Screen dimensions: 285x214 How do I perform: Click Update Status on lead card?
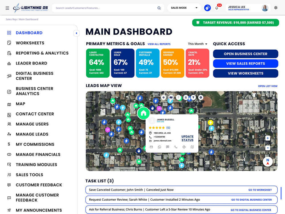pos(188,138)
